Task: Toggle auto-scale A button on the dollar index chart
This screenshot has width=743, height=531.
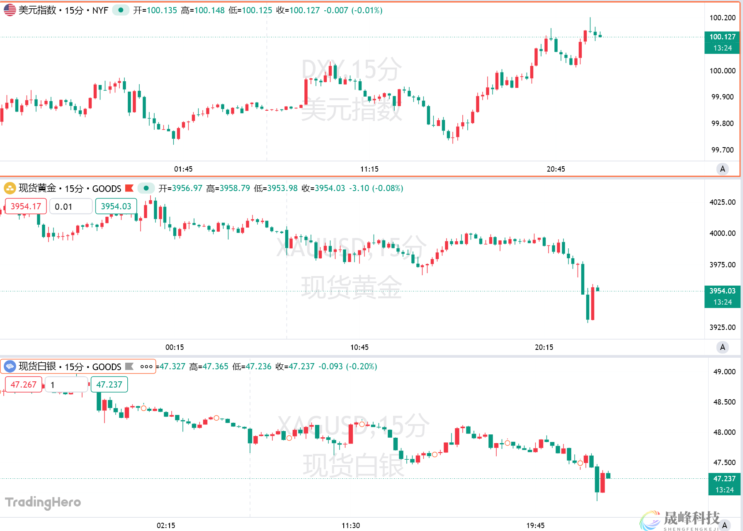Action: (723, 169)
